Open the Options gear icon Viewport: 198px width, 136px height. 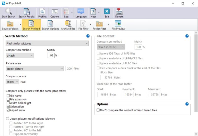tap(55, 13)
